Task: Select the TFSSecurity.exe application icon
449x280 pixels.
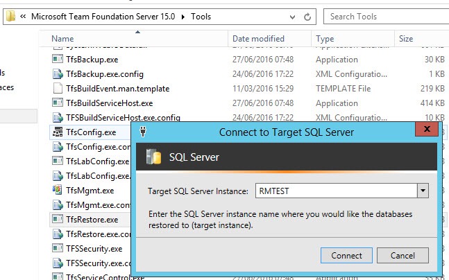Action: pyautogui.click(x=58, y=248)
